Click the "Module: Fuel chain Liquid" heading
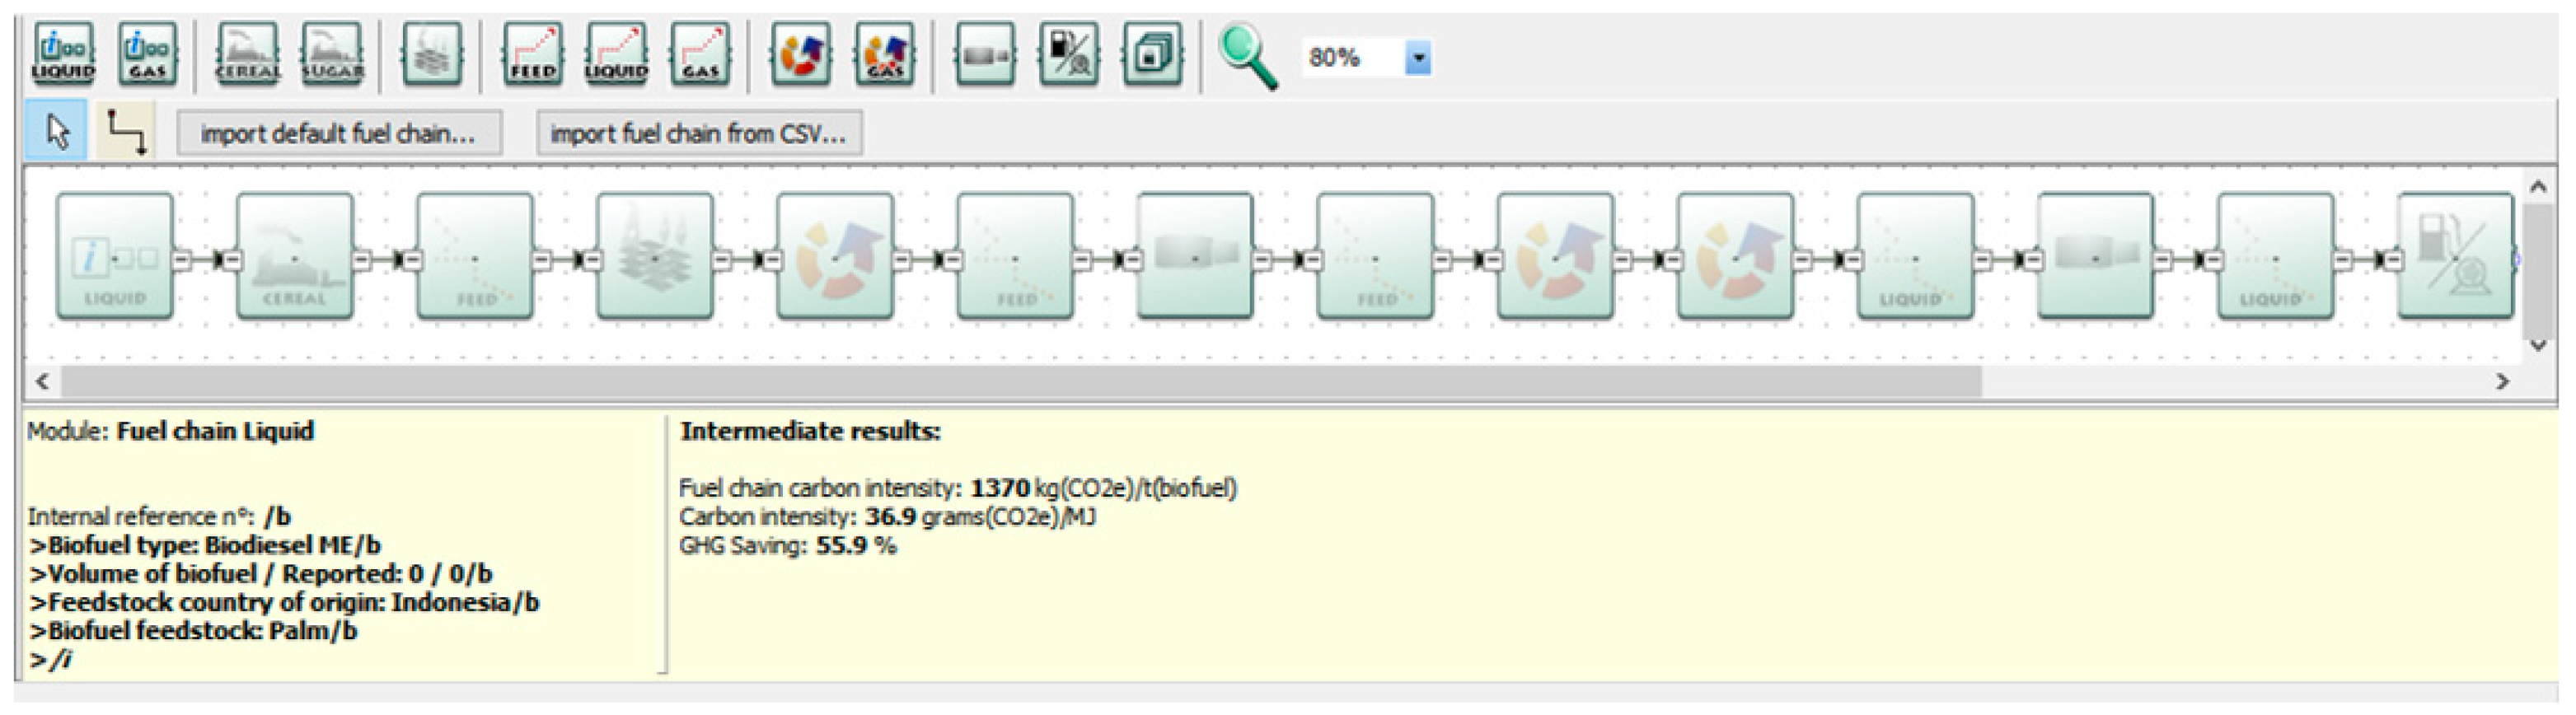This screenshot has height=715, width=2576. coord(171,431)
